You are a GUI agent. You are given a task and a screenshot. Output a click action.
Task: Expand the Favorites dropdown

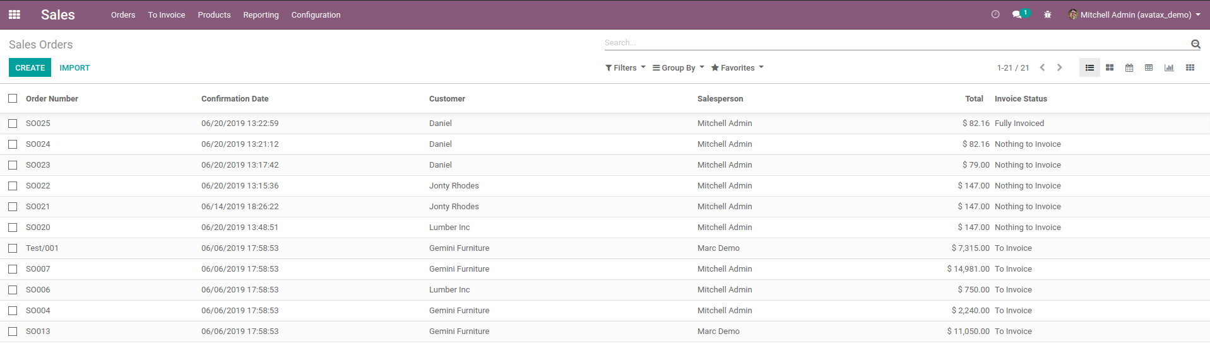click(x=737, y=68)
